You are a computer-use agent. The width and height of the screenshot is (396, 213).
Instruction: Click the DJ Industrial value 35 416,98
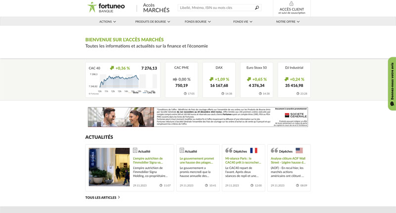click(294, 85)
